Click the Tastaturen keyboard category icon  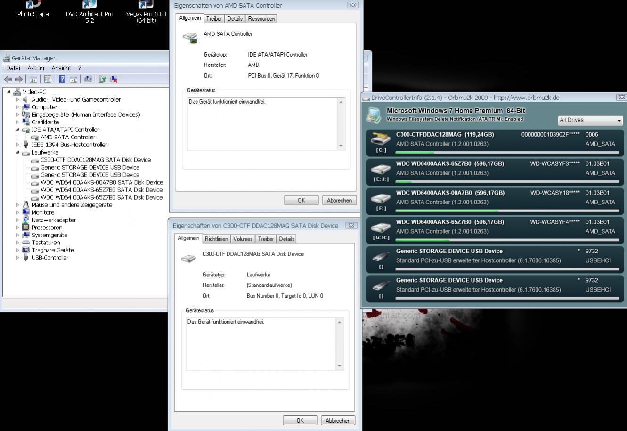(x=26, y=243)
